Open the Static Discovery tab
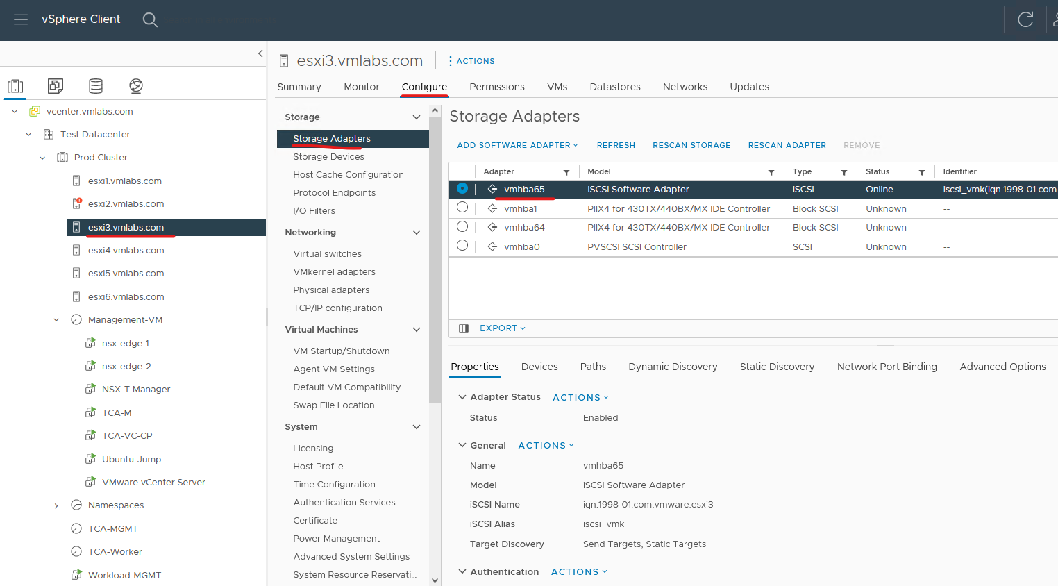1058x586 pixels. click(777, 367)
